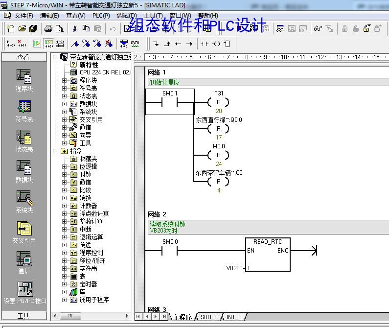Expand the 位逻辑 instruction folder
This screenshot has width=389, height=328.
[x=64, y=166]
